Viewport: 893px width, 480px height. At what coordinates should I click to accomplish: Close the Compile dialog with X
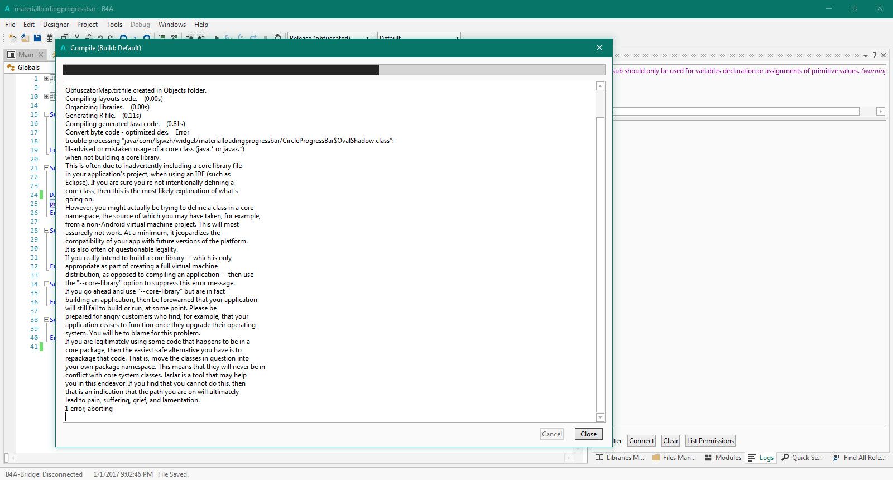[599, 47]
